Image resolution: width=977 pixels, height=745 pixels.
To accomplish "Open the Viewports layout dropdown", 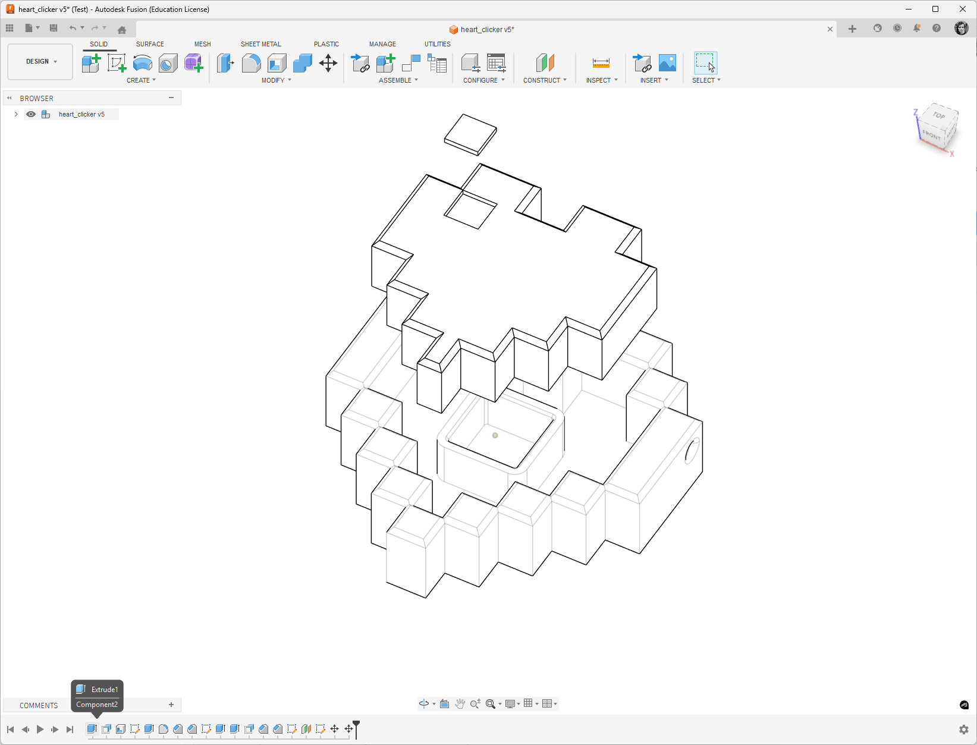I will click(549, 703).
